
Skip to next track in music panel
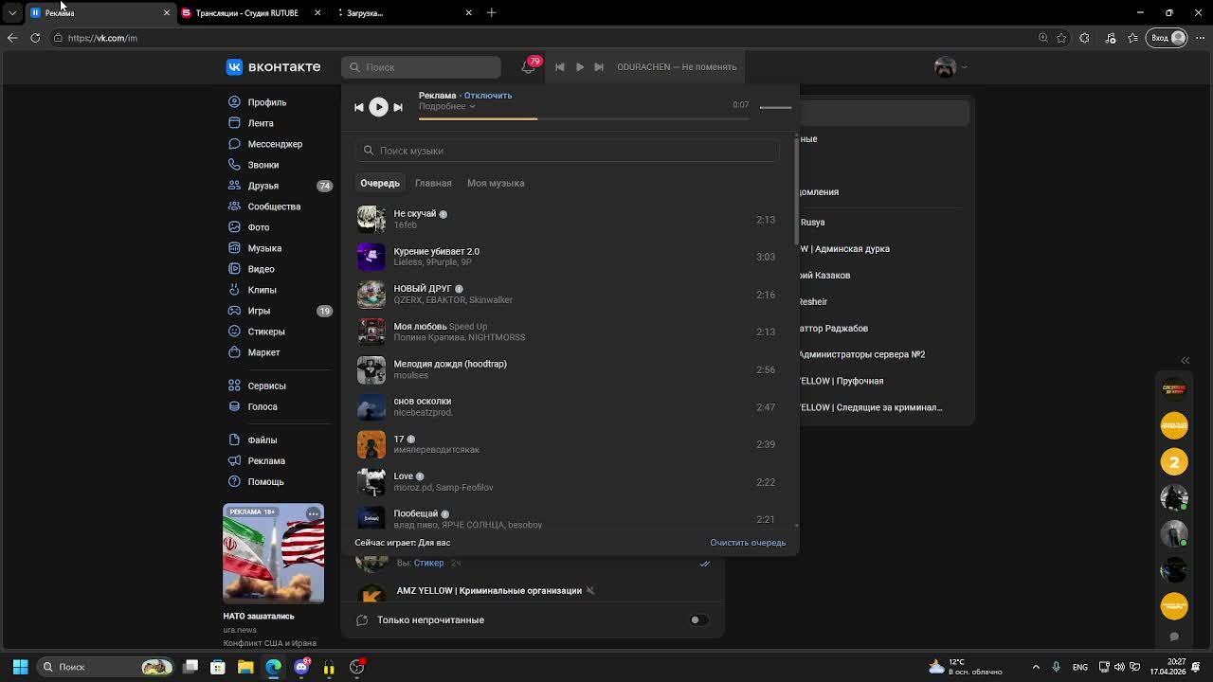(x=398, y=107)
